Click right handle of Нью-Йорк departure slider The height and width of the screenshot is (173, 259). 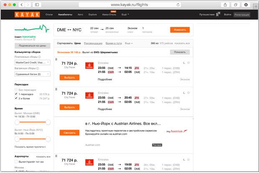(x=48, y=139)
